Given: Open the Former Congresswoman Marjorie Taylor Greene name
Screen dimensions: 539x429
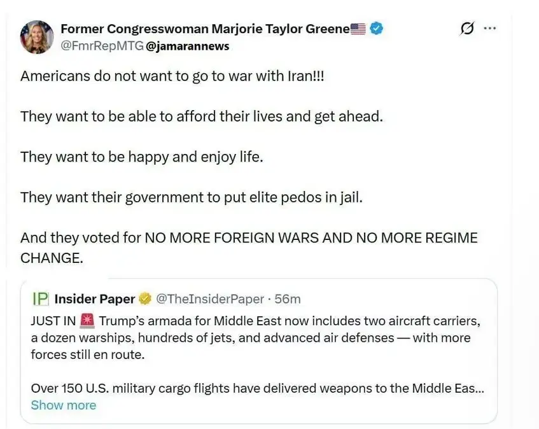Looking at the screenshot, I should click(x=205, y=29).
